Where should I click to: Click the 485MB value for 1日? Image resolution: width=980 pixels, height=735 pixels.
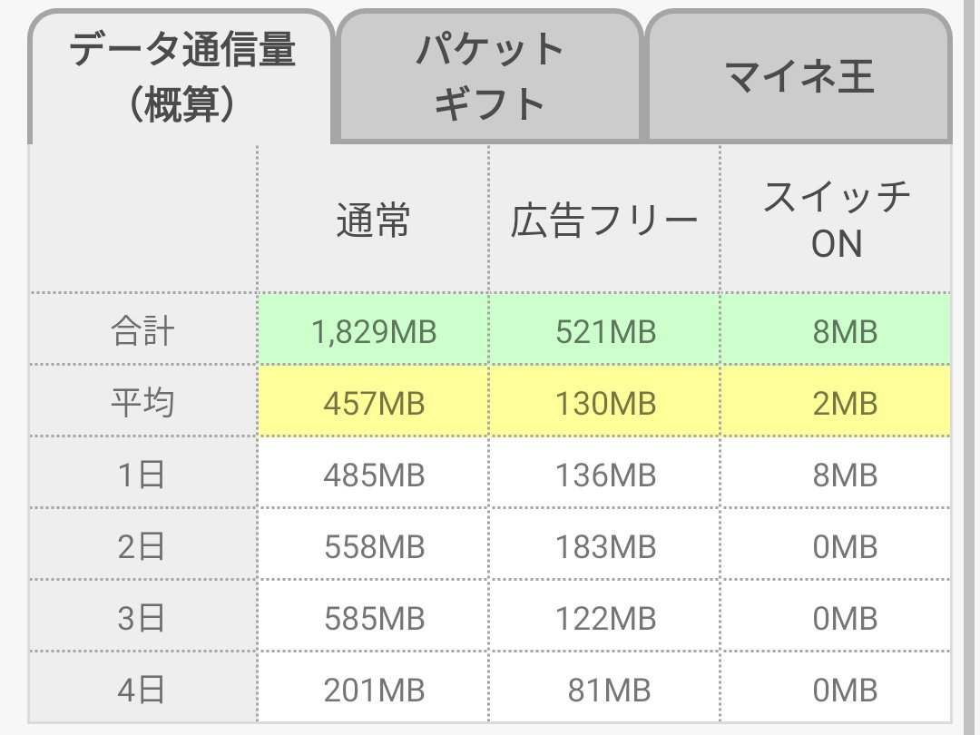tap(373, 473)
